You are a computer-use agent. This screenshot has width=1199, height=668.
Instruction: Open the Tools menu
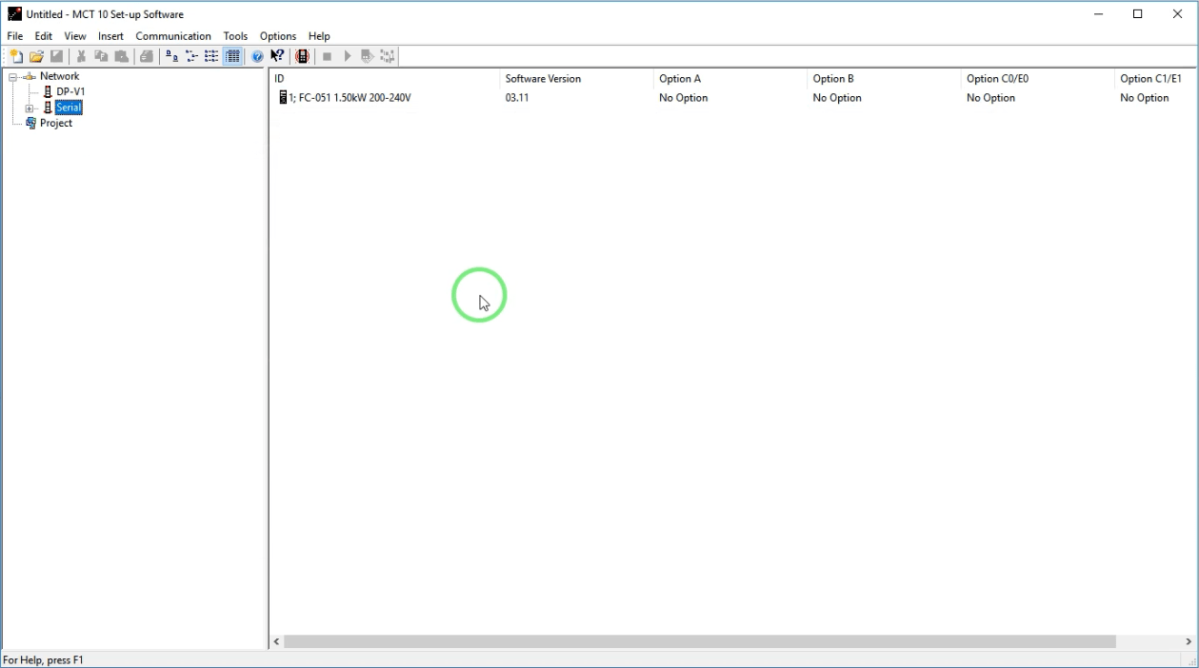[235, 36]
